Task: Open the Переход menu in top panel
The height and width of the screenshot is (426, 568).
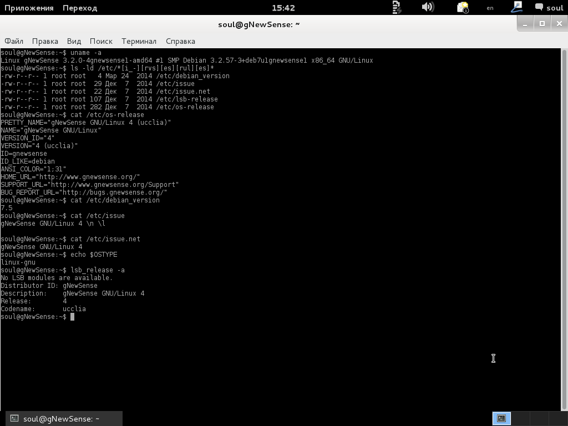Action: coord(80,8)
